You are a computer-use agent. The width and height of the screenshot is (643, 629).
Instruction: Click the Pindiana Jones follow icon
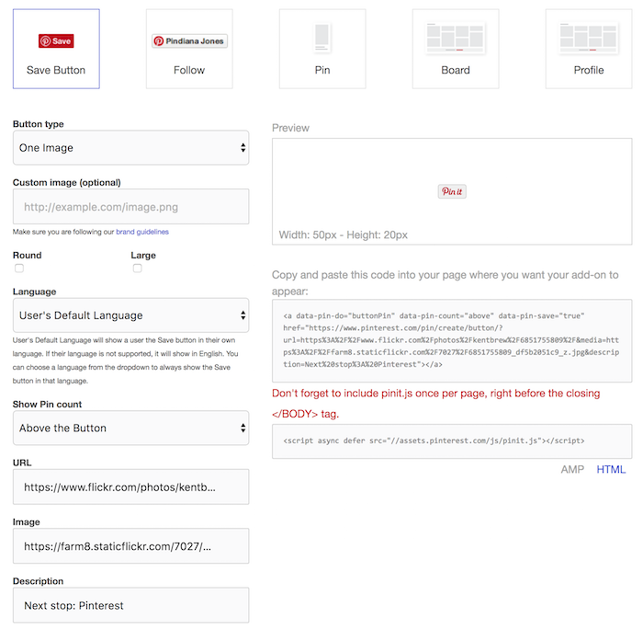click(x=189, y=41)
